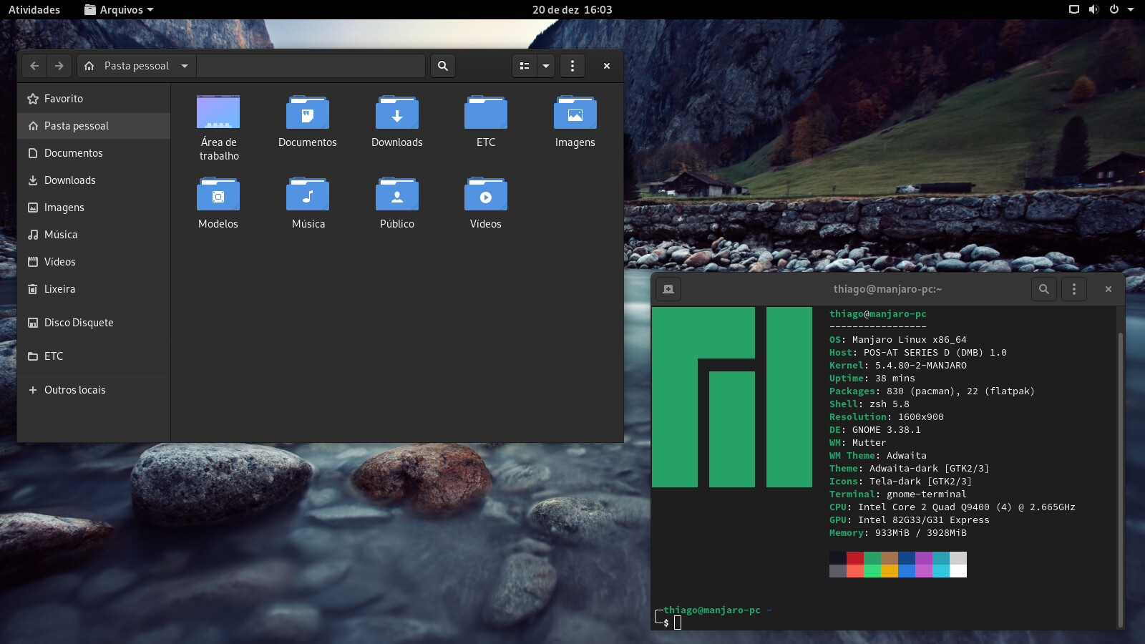Image resolution: width=1145 pixels, height=644 pixels.
Task: Open Outros locais in the sidebar
Action: (74, 390)
